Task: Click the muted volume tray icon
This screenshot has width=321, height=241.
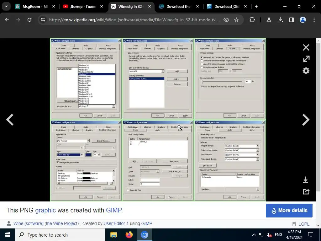Action: (269, 235)
